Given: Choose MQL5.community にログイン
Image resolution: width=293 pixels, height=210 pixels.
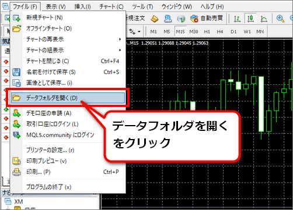Looking at the screenshot, I should tap(68, 135).
